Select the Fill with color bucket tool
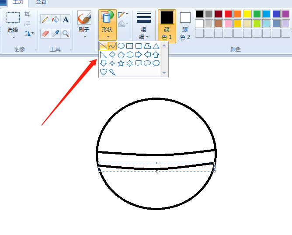Screen dimensions: 292x235 pyautogui.click(x=56, y=19)
